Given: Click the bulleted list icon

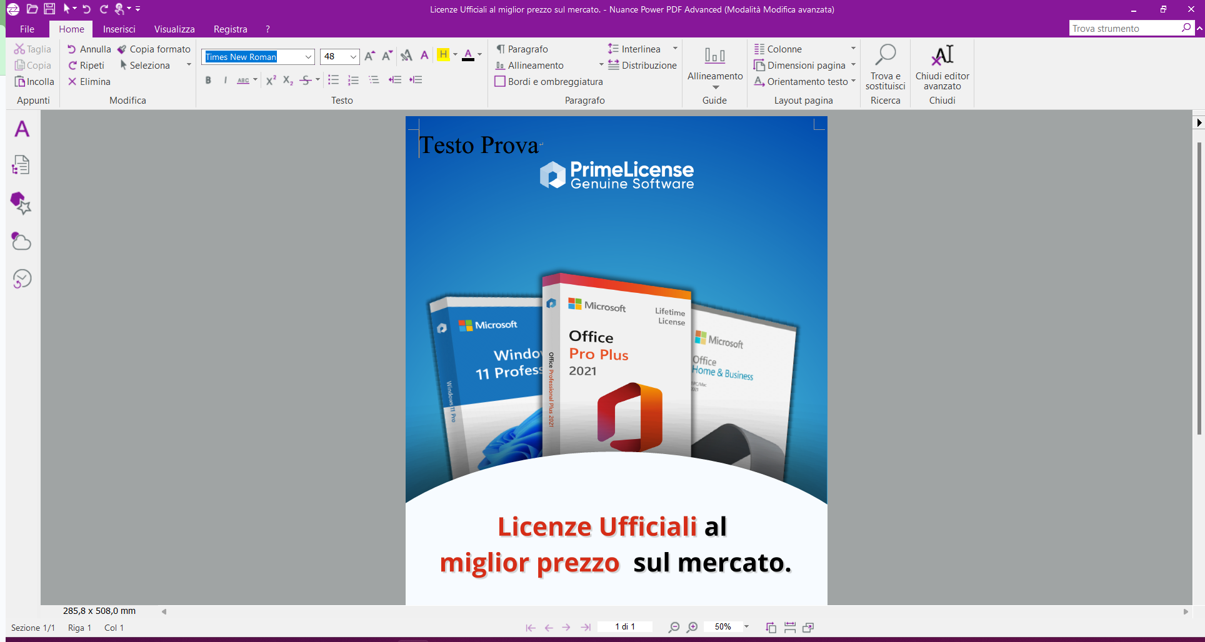Looking at the screenshot, I should 334,80.
